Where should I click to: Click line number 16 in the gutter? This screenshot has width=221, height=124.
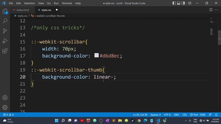tap(22, 49)
